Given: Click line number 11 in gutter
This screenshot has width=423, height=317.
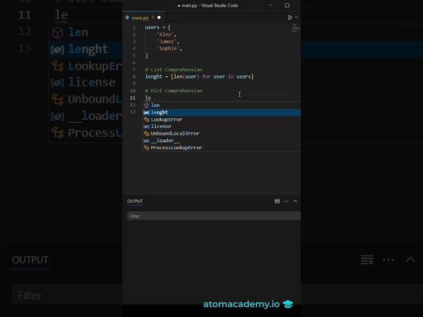Looking at the screenshot, I should pyautogui.click(x=133, y=98).
